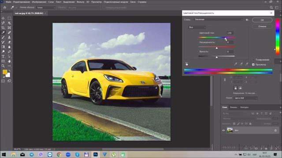Click the targeted adjustment hand icon in dialog
The width and height of the screenshot is (282, 158).
(187, 64)
